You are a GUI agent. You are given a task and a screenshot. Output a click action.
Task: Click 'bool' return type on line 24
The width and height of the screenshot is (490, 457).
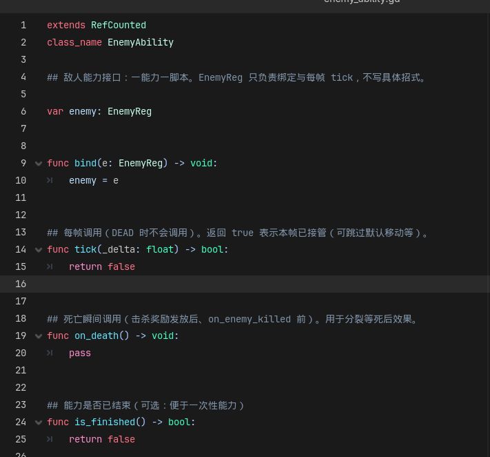(179, 422)
